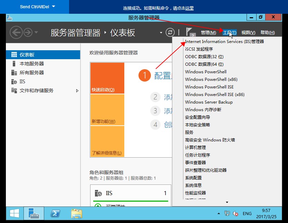
Task: Open 本地安全策略
Action: (198, 125)
